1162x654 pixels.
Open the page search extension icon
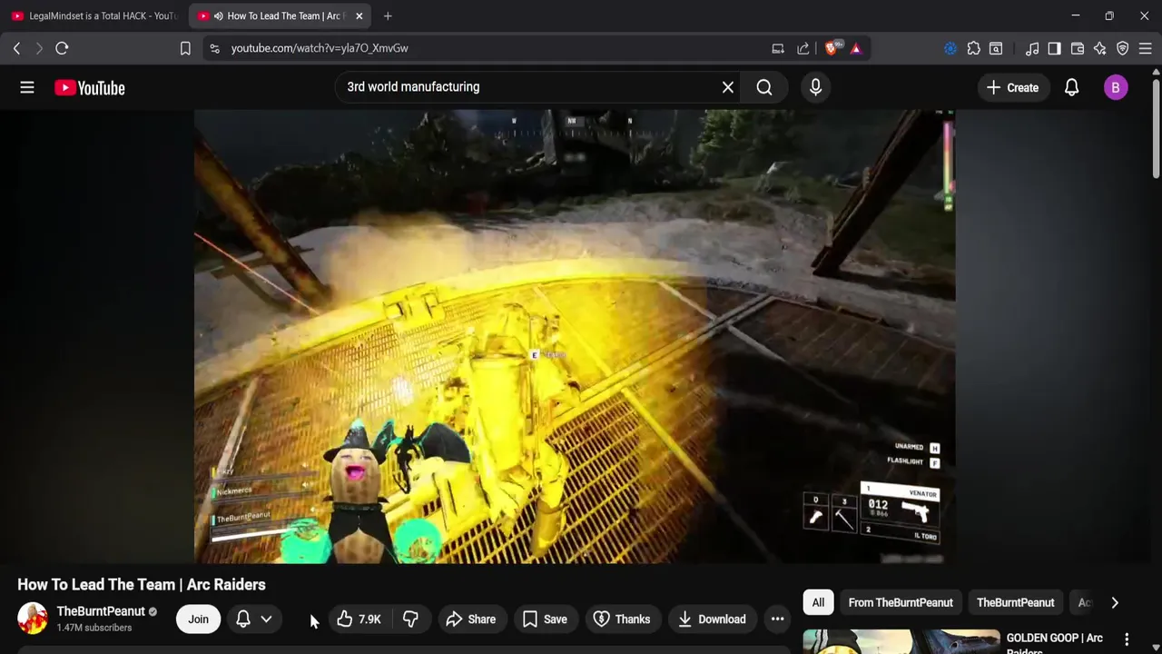click(996, 48)
